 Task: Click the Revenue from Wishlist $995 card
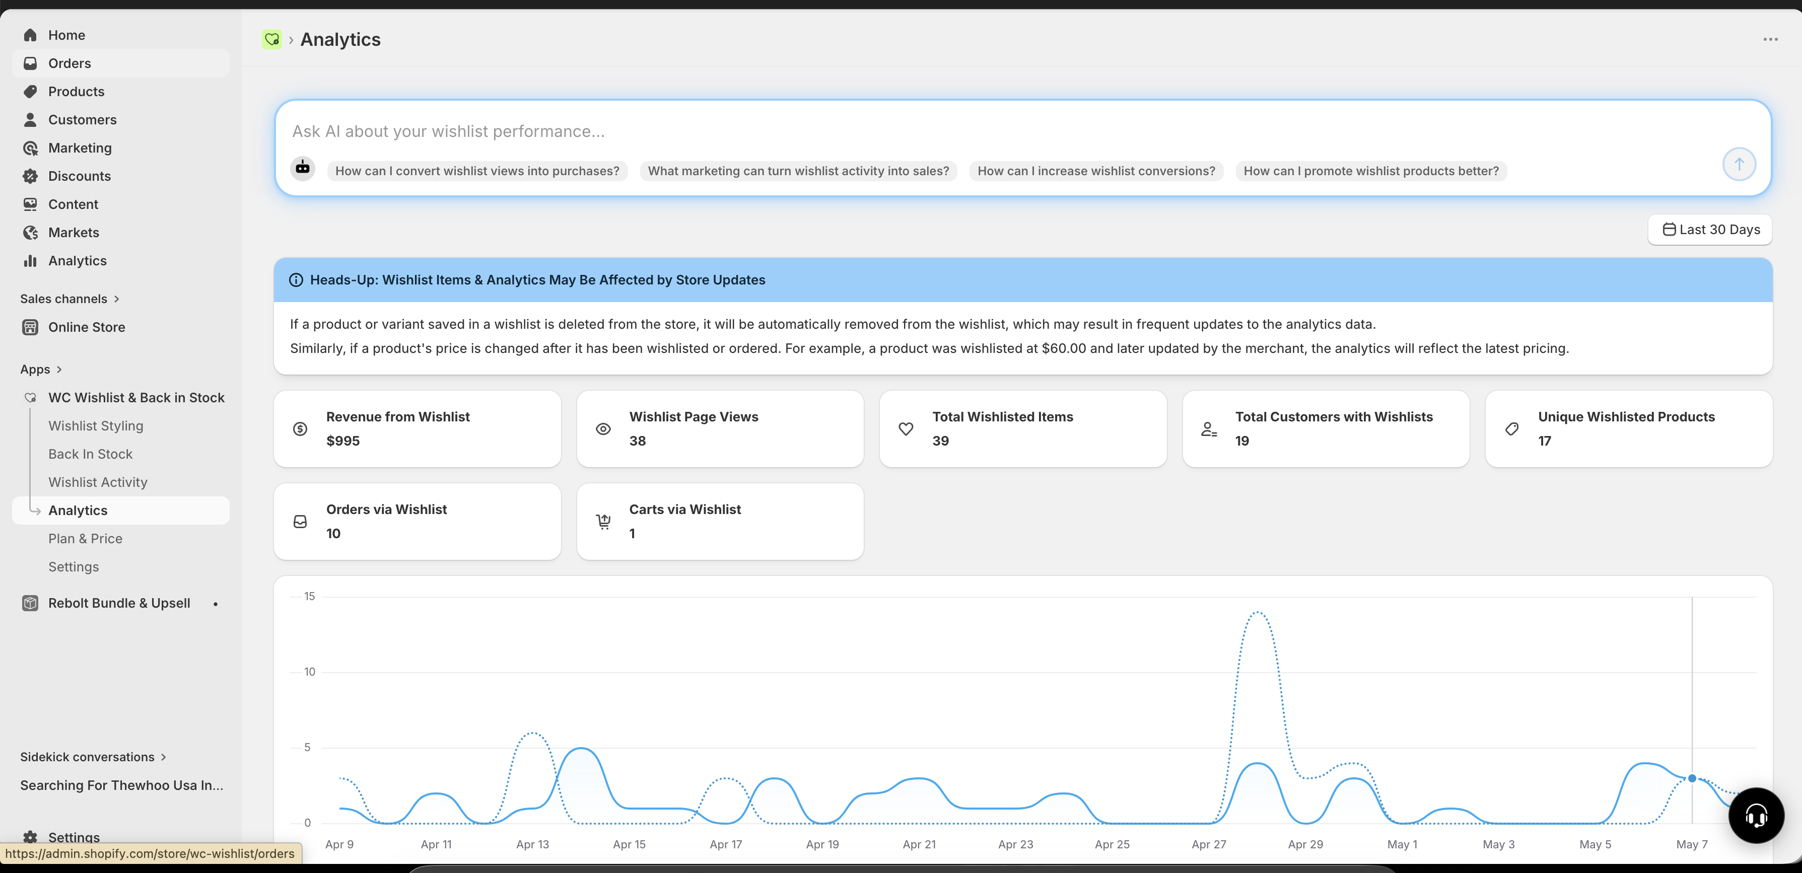click(418, 429)
